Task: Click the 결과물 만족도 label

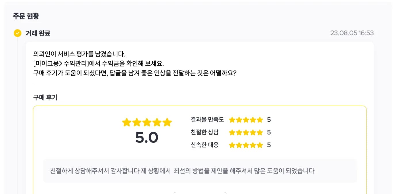Action: click(207, 119)
